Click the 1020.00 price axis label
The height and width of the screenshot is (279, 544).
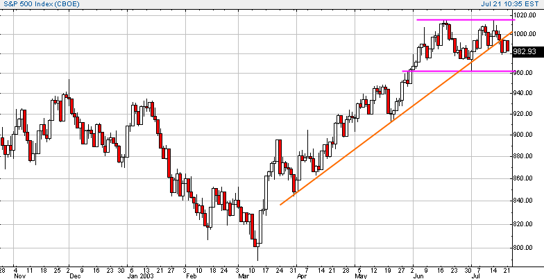(x=525, y=15)
